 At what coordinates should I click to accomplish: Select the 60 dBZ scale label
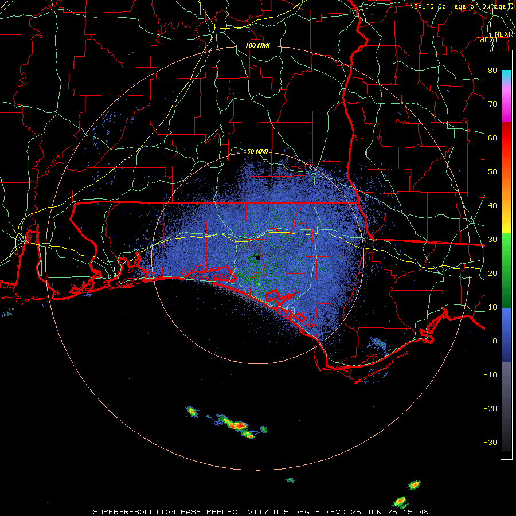pyautogui.click(x=492, y=138)
